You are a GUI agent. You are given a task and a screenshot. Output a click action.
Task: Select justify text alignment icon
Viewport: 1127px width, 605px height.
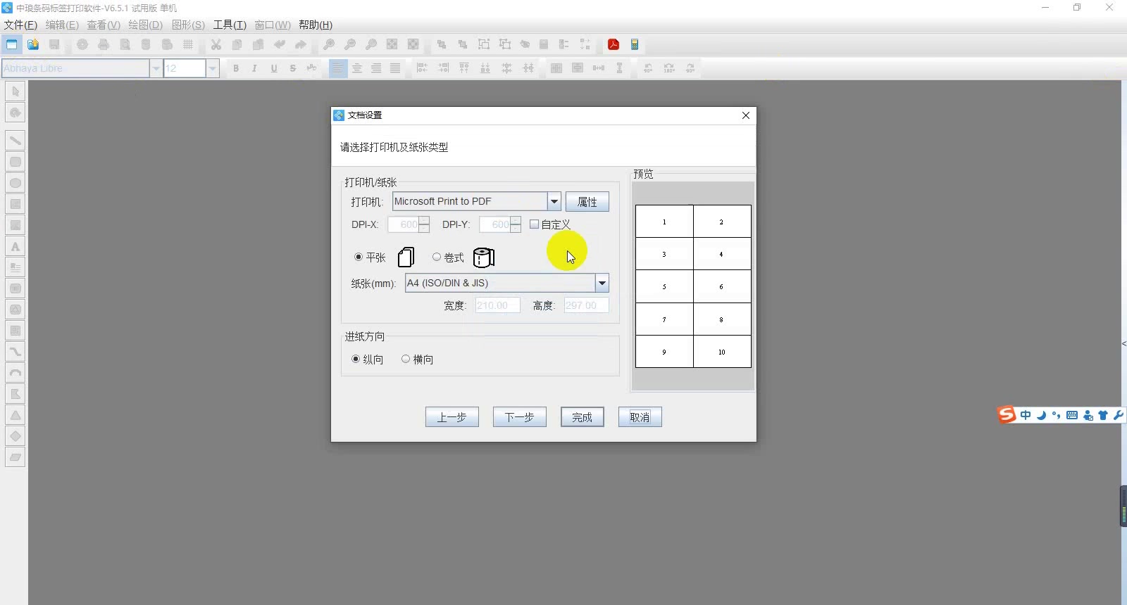tap(395, 68)
